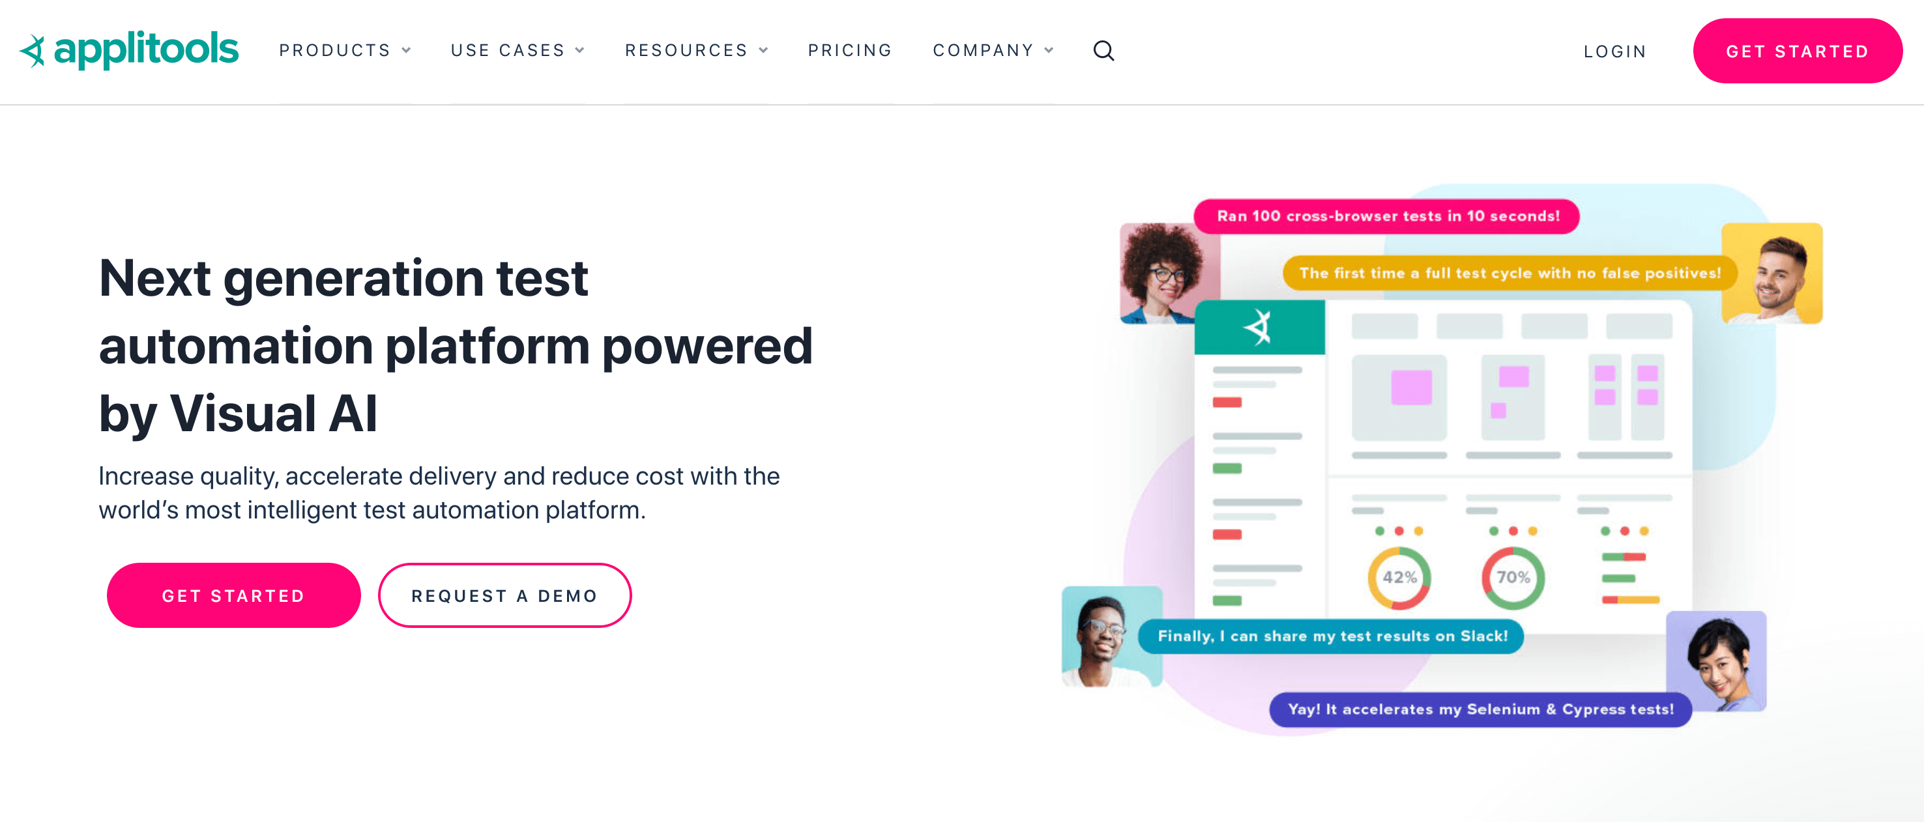This screenshot has width=1924, height=822.
Task: Click the short-haired woman avatar on purple
Action: [1715, 660]
